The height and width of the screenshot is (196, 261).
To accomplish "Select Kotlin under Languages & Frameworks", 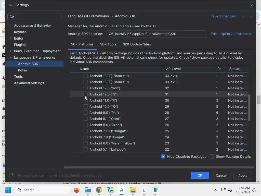I will pyautogui.click(x=22, y=70).
